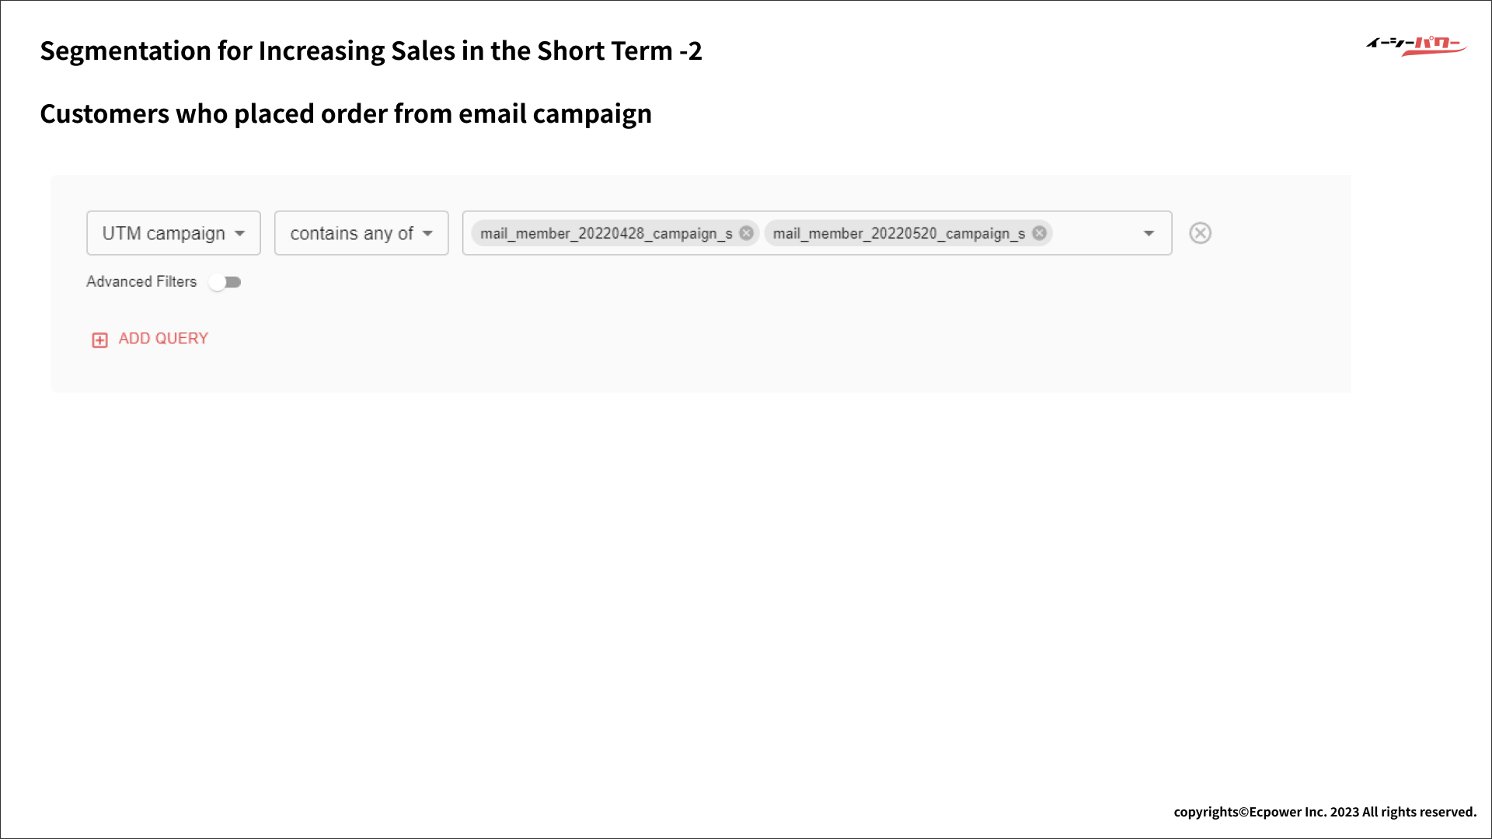Toggle the Advanced Filters switch
Screen dimensions: 1492x839
click(225, 282)
